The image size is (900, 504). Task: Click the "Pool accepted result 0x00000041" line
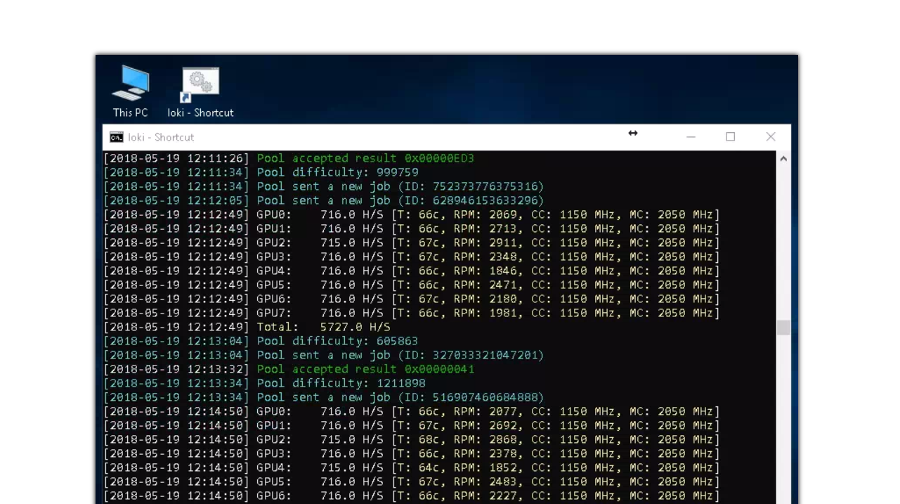[x=289, y=369]
